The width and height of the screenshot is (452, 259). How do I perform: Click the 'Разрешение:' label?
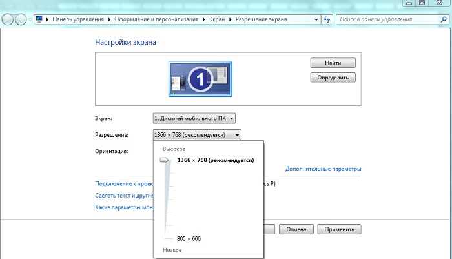click(112, 135)
